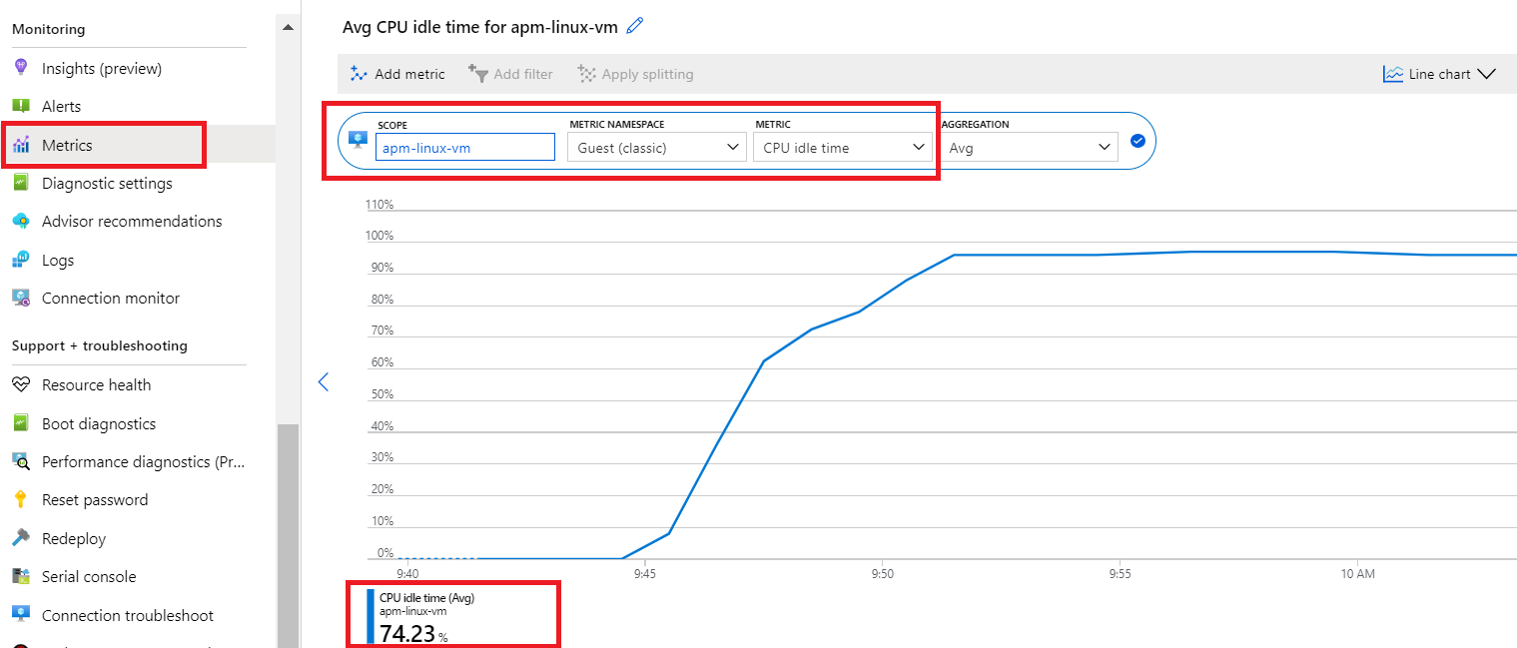Click the Add metric button

tap(397, 74)
